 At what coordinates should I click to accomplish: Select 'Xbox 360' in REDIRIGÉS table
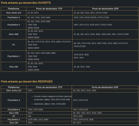point(14,123)
